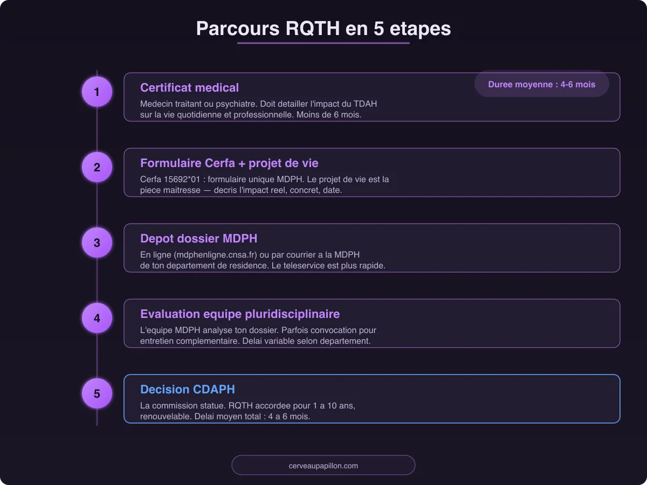Viewport: 647px width, 485px height.
Task: Select step circle number 4
Action: point(97,318)
